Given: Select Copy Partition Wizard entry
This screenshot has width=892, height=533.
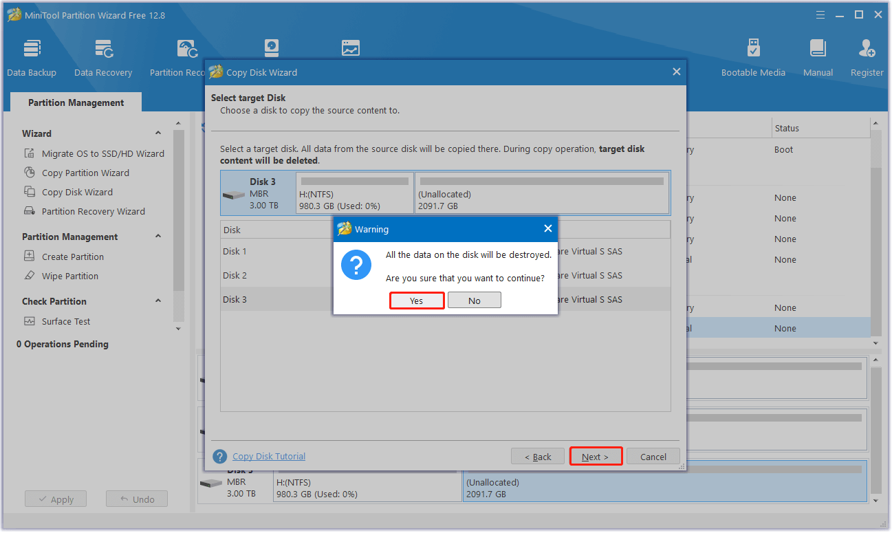Looking at the screenshot, I should pos(85,173).
